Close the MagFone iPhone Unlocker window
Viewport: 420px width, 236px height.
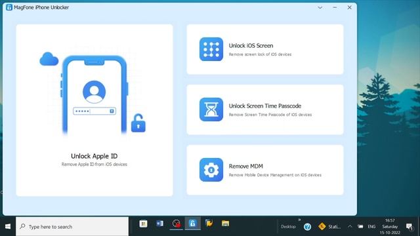[x=349, y=7]
